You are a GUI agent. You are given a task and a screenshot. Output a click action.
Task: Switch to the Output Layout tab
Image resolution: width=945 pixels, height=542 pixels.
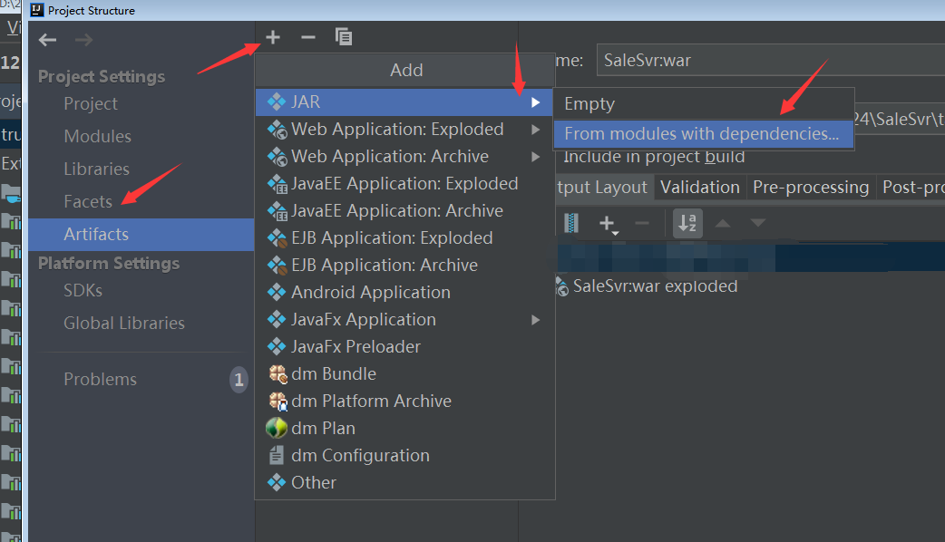point(603,188)
